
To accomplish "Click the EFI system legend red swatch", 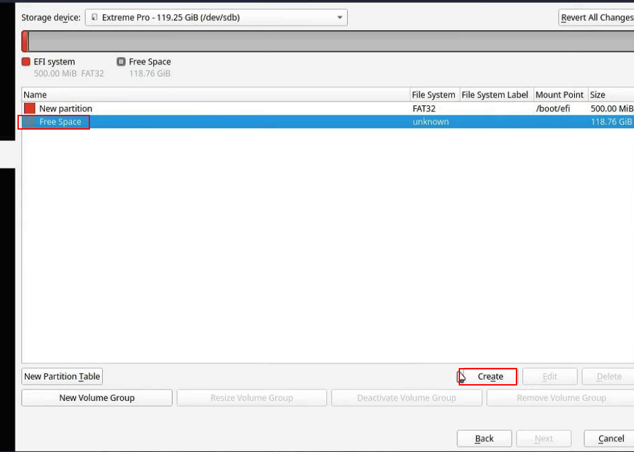I will tap(26, 61).
